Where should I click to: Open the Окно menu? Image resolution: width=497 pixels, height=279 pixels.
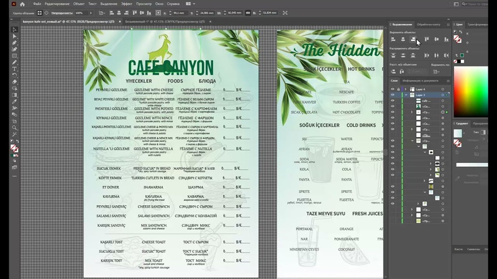[x=159, y=4]
